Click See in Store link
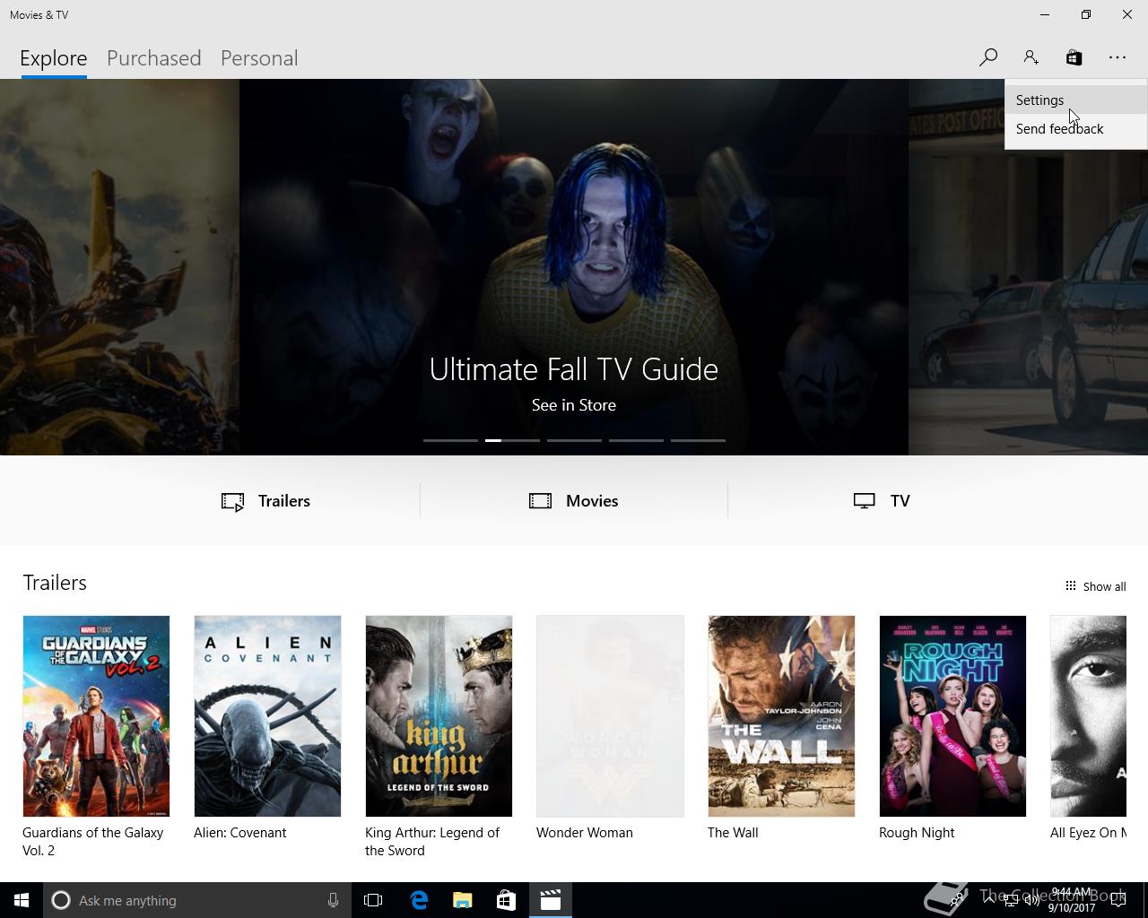The width and height of the screenshot is (1148, 918). pos(574,405)
